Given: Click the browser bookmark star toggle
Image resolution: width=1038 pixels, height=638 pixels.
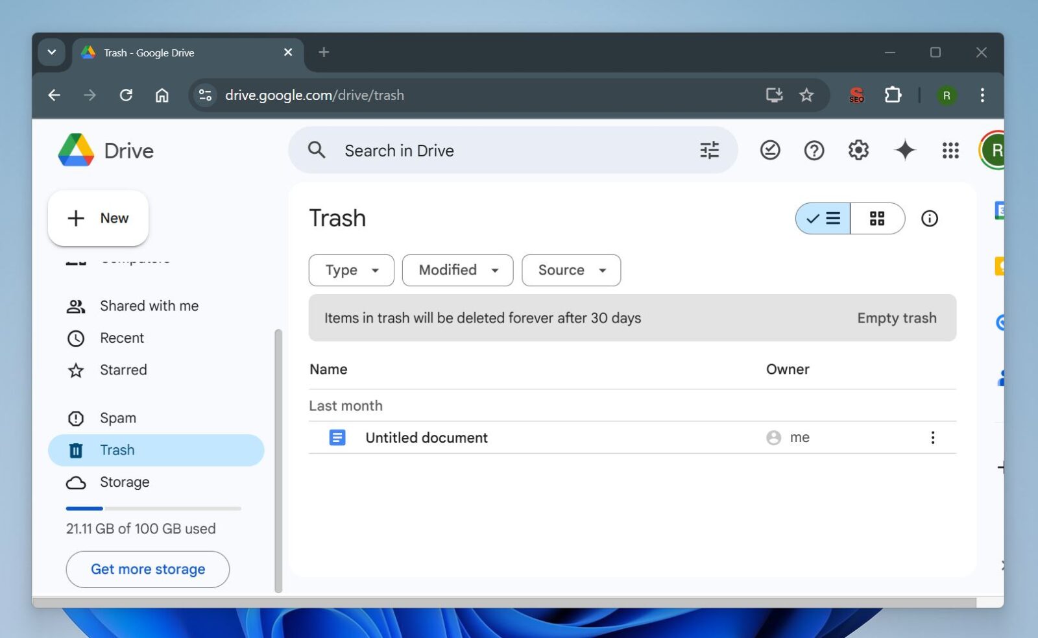Looking at the screenshot, I should [806, 95].
